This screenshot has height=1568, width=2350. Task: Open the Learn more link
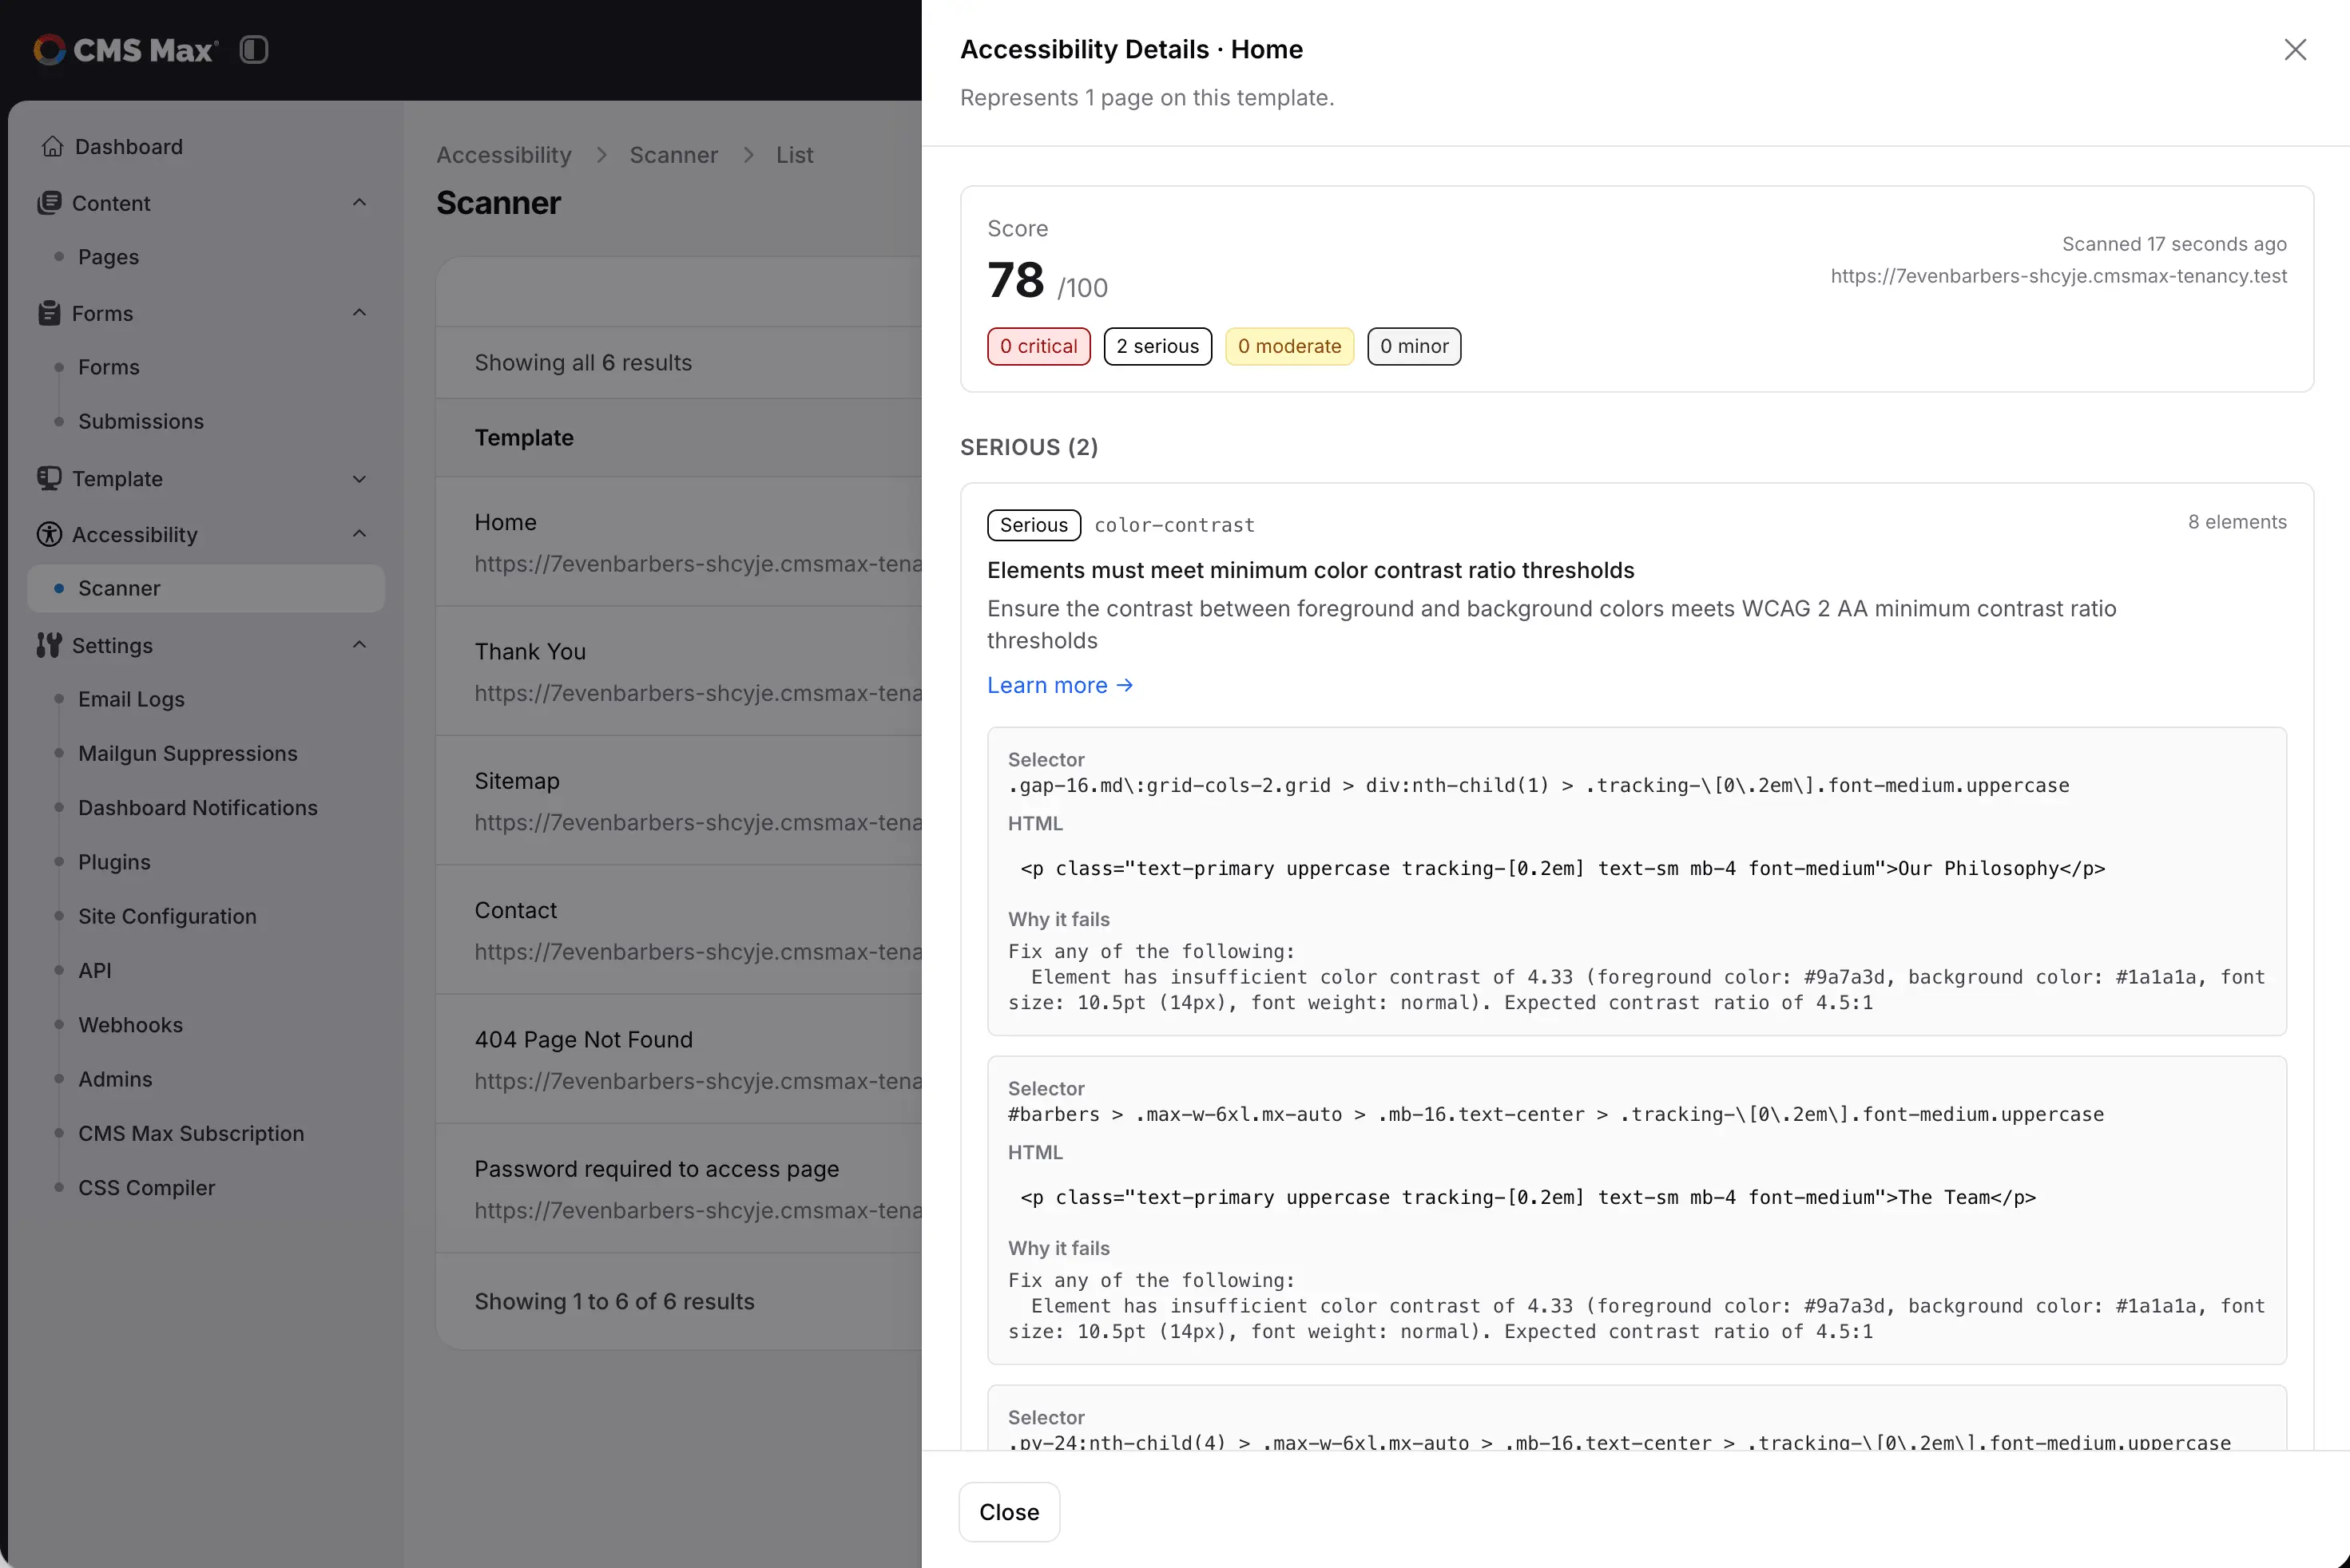tap(1059, 685)
